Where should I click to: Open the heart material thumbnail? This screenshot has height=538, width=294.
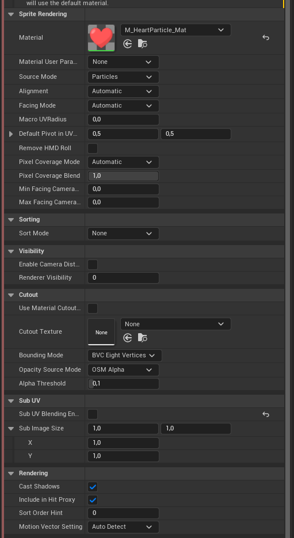(101, 38)
